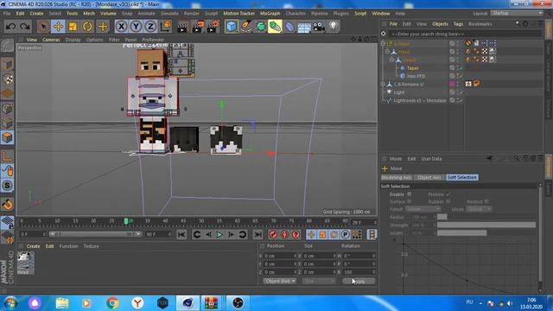Click the Undo arrow in the toolbar

tap(11, 27)
